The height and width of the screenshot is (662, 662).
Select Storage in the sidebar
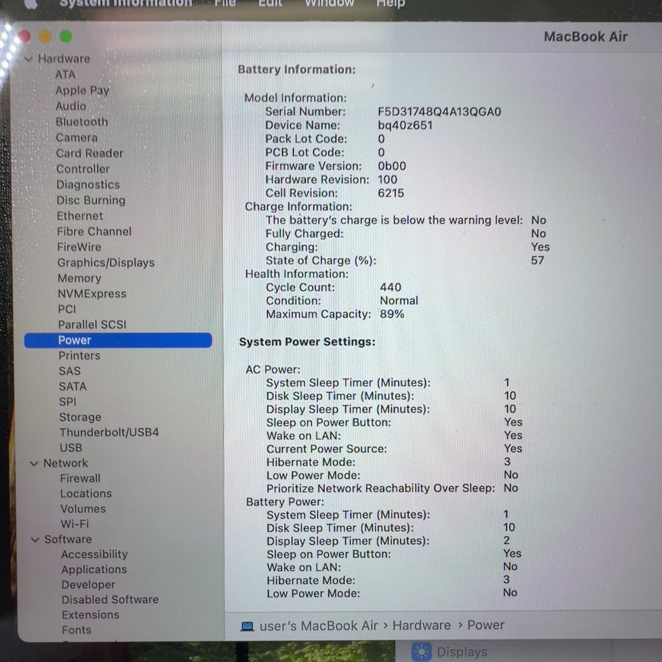[80, 417]
